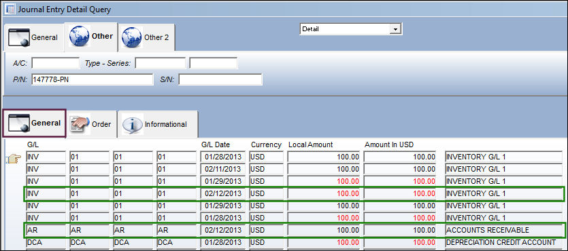Open the Informational tab
Viewport: 568px width, 251px height.
click(158, 124)
